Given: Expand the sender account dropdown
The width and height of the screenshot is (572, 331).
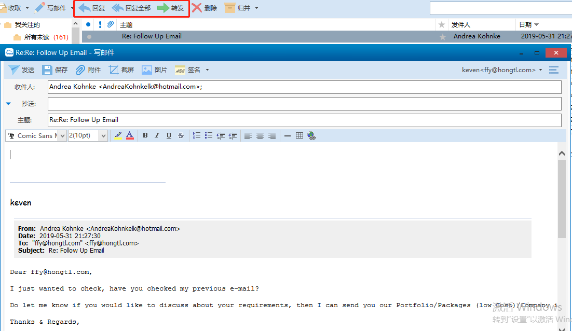Looking at the screenshot, I should (540, 70).
